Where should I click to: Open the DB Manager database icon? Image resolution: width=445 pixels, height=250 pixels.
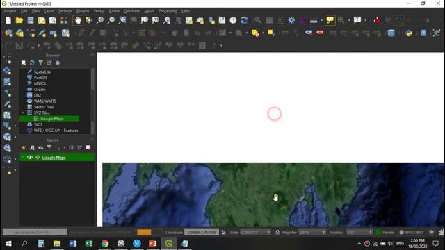point(391,33)
